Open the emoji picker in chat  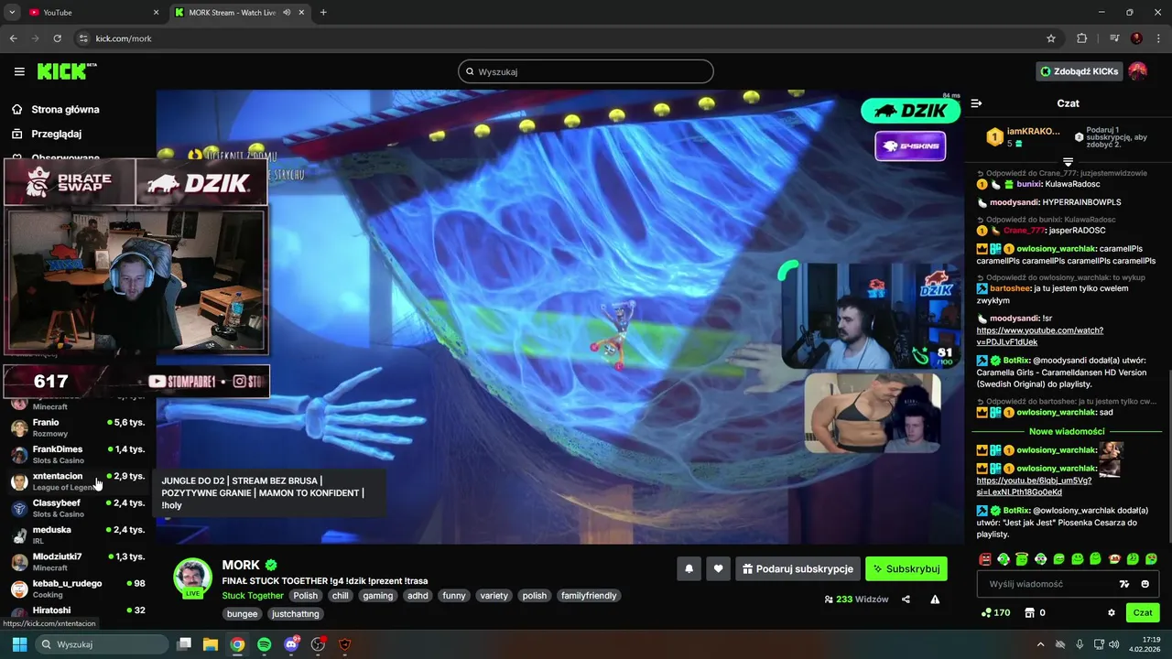(1145, 584)
